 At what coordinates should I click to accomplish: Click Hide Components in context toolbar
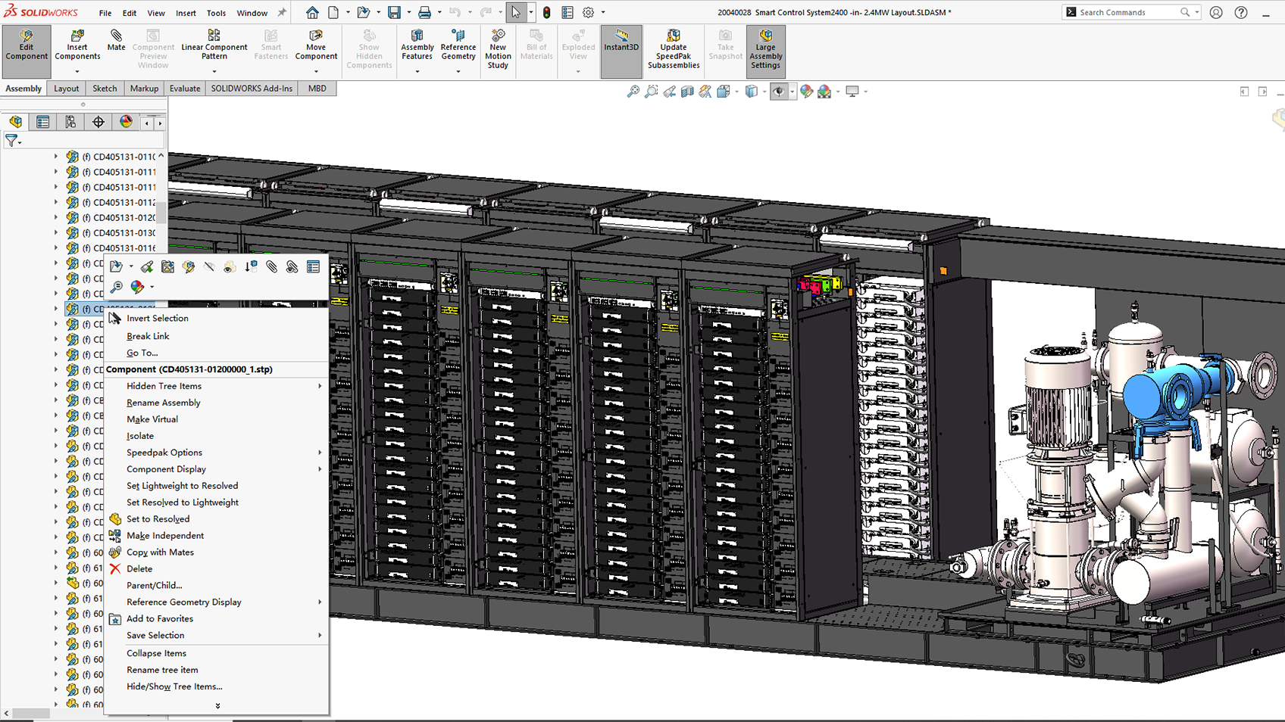click(209, 266)
